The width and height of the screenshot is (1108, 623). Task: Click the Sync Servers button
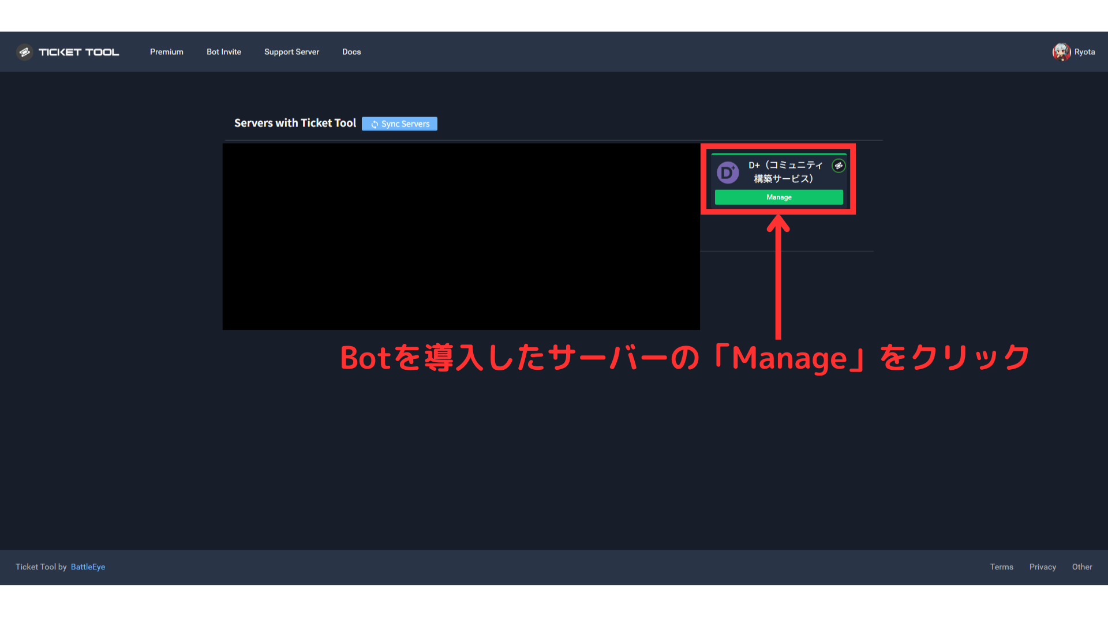(x=399, y=123)
